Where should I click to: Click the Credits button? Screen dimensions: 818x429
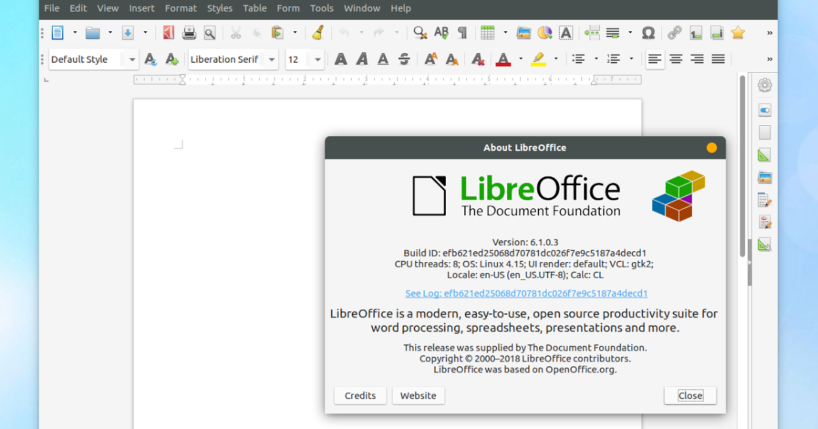(360, 396)
